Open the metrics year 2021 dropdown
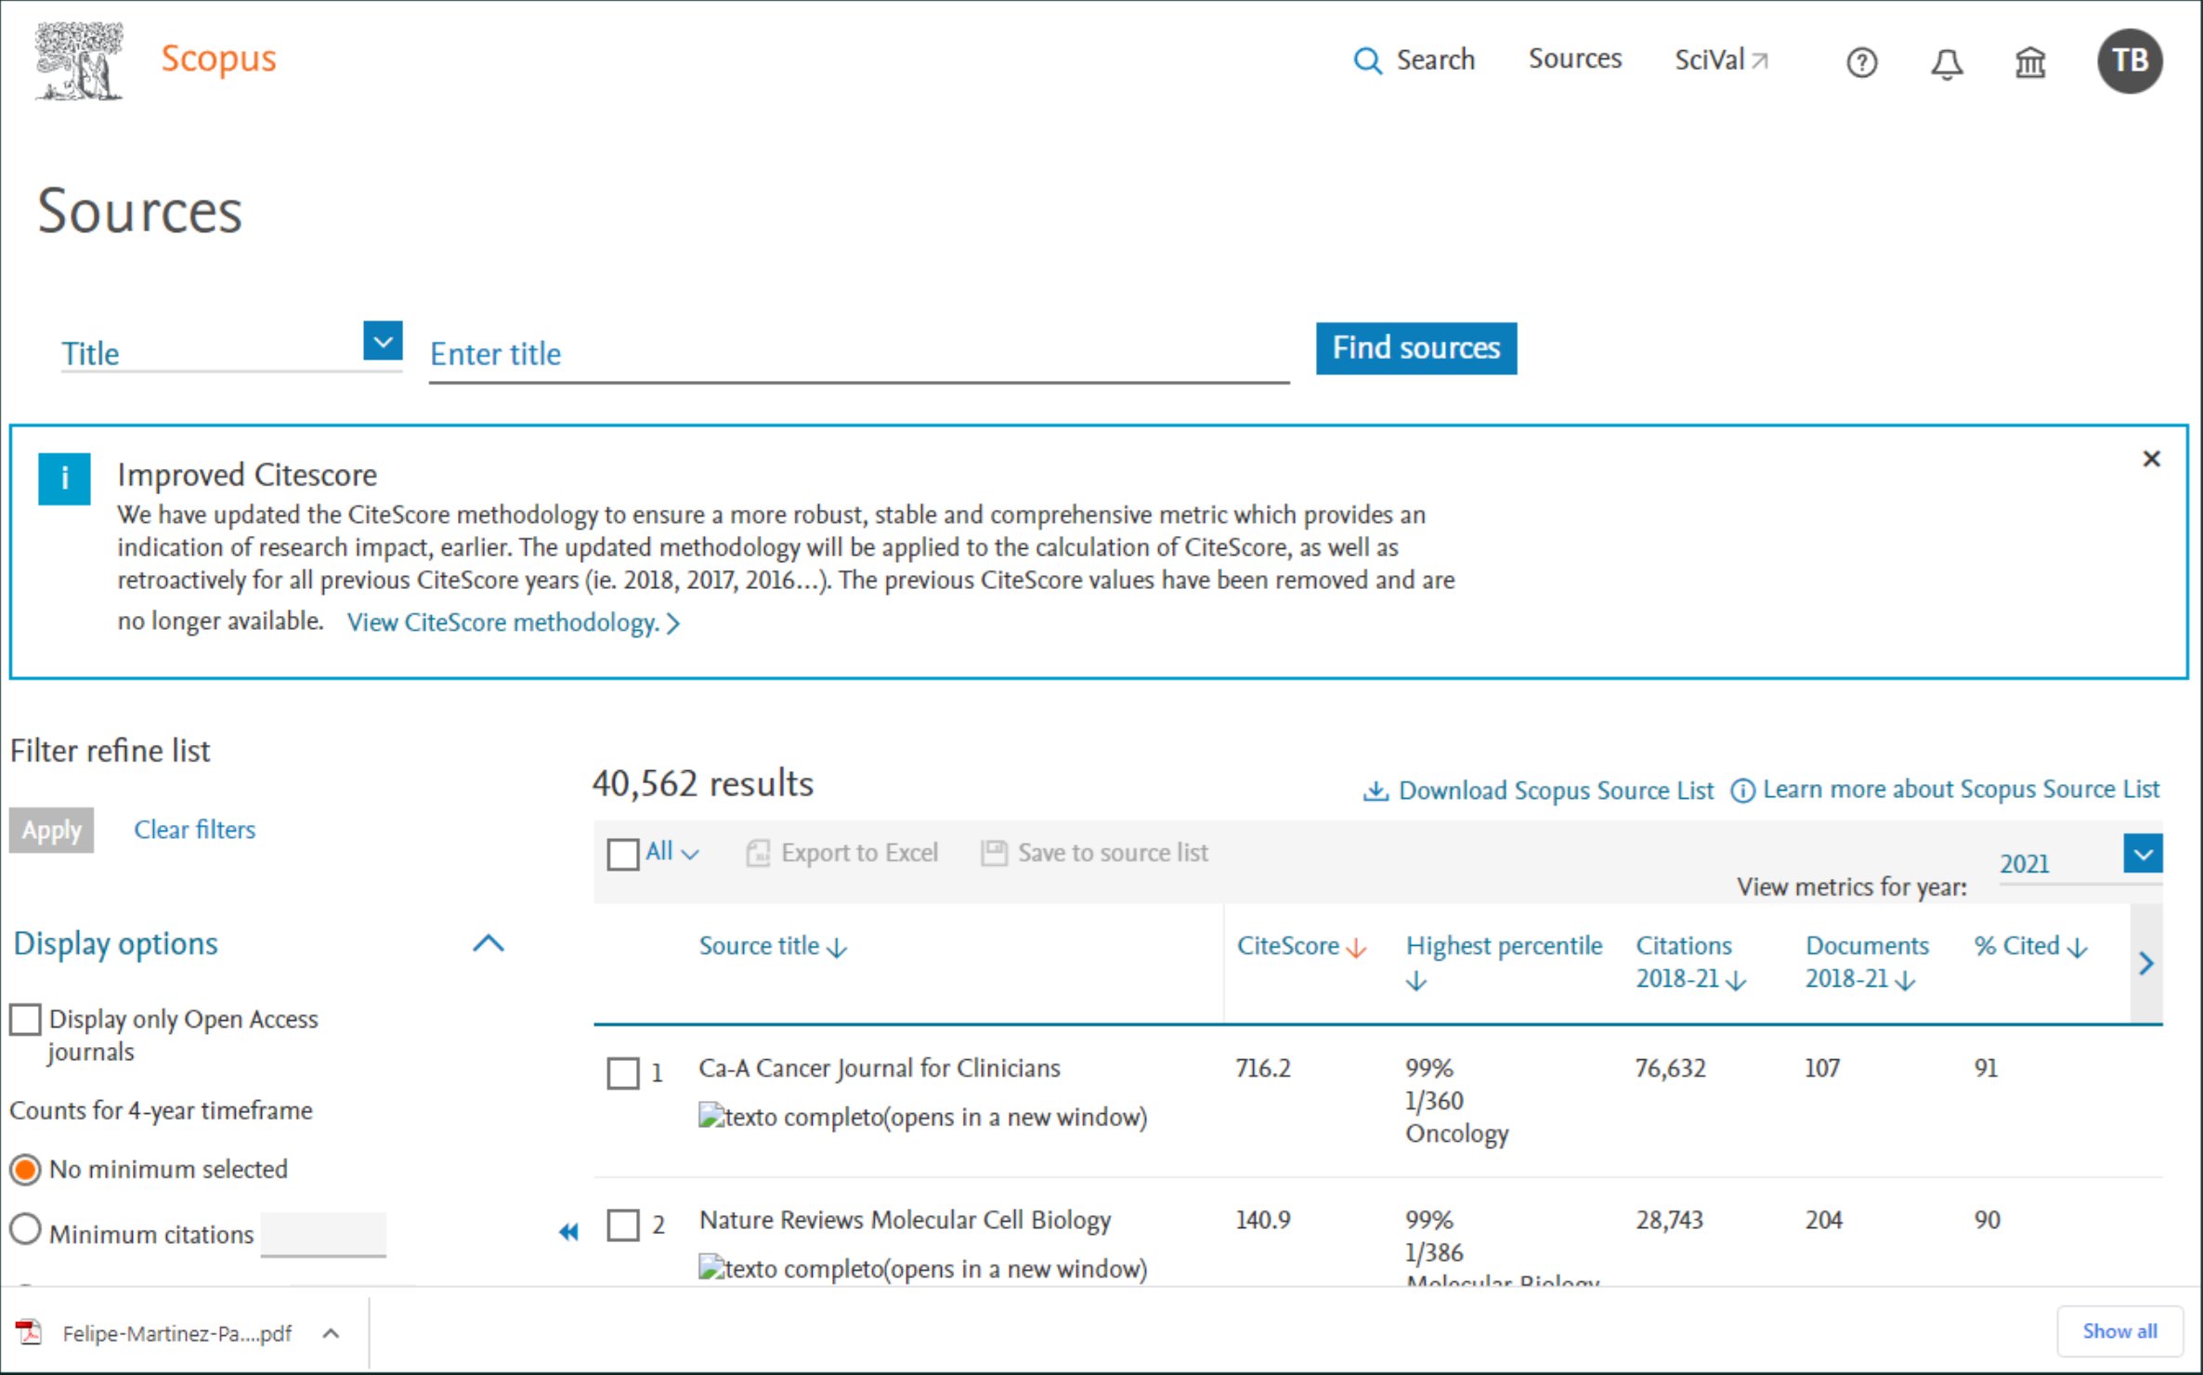 point(2143,854)
